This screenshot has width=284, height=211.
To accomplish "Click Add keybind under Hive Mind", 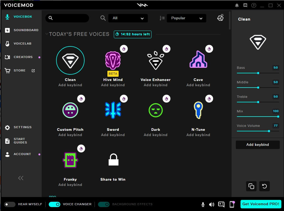I will click(x=113, y=85).
